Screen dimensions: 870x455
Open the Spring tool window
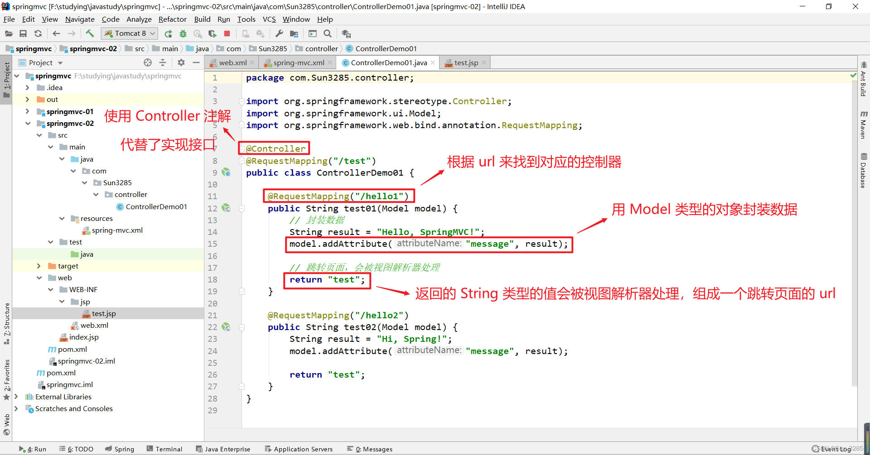[x=120, y=449]
